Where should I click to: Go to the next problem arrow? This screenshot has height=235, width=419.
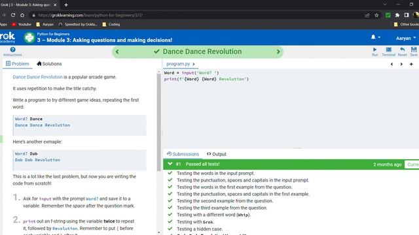278,52
